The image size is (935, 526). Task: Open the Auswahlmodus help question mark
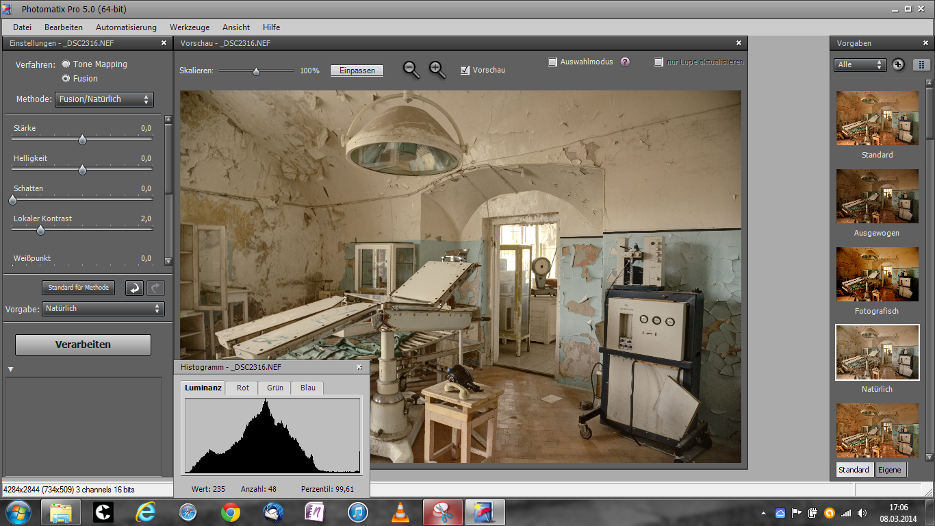pos(625,62)
